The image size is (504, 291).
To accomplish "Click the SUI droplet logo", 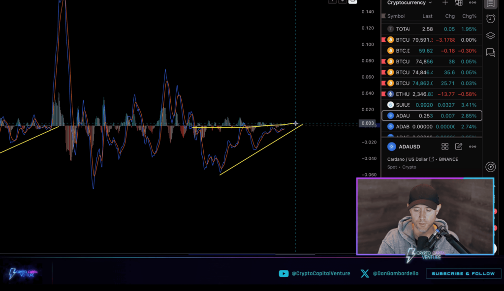I will point(390,105).
